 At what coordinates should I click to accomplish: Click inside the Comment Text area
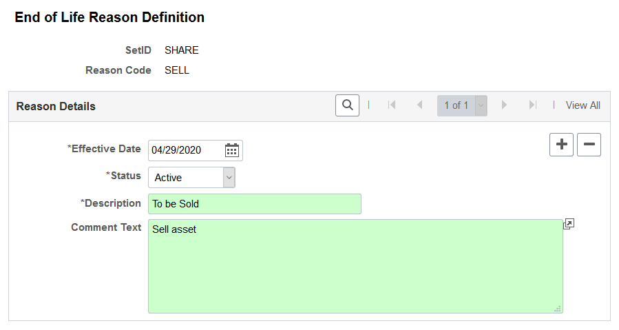pos(355,266)
